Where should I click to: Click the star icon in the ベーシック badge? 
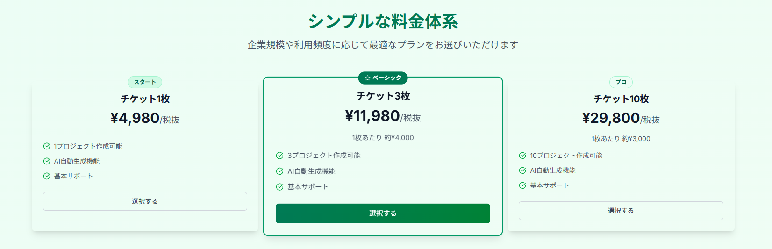coord(367,78)
